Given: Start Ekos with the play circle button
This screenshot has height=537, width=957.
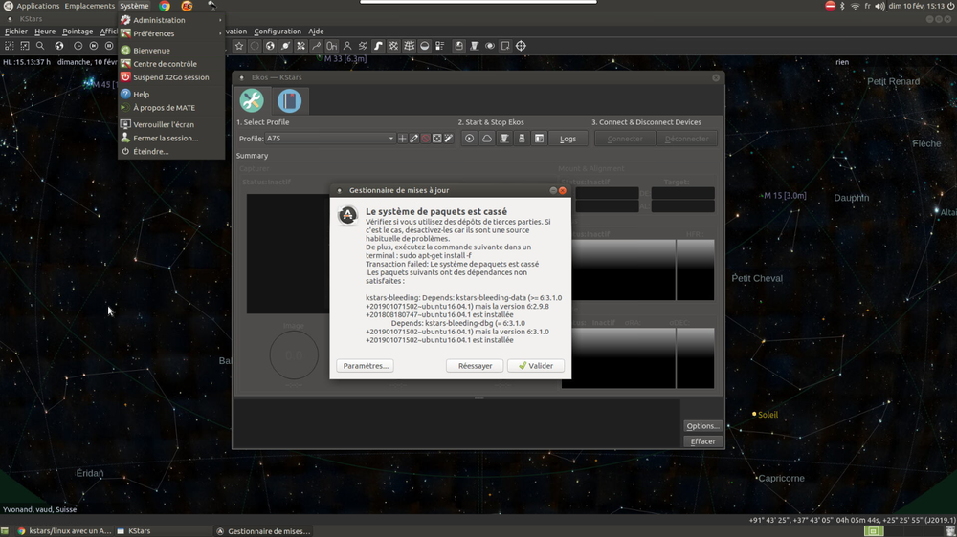Looking at the screenshot, I should point(469,139).
